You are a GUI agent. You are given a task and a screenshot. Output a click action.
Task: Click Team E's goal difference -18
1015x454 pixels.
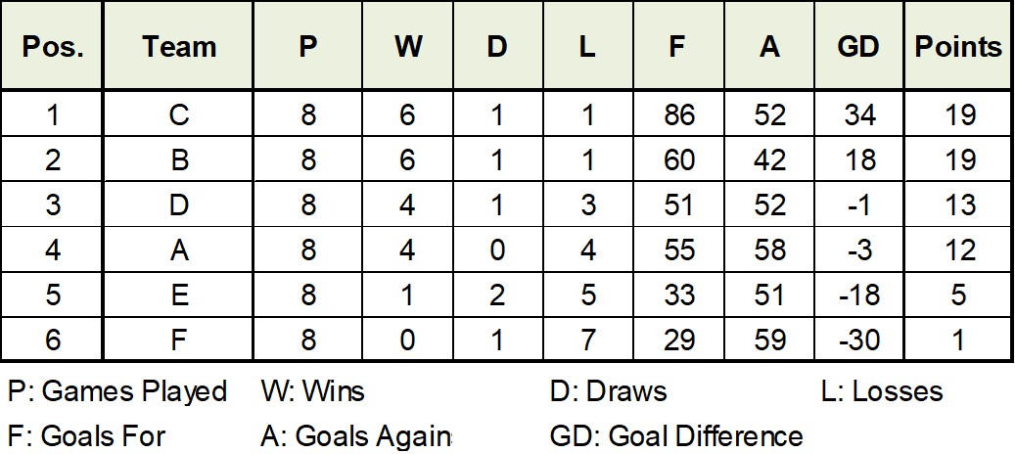click(x=858, y=295)
